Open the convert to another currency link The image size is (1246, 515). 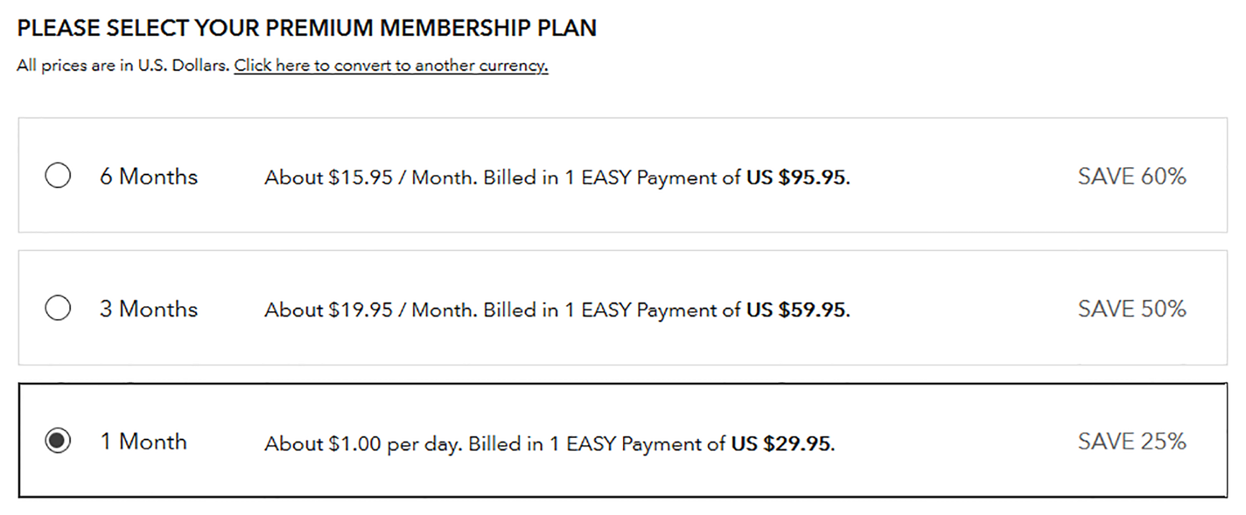tap(391, 65)
